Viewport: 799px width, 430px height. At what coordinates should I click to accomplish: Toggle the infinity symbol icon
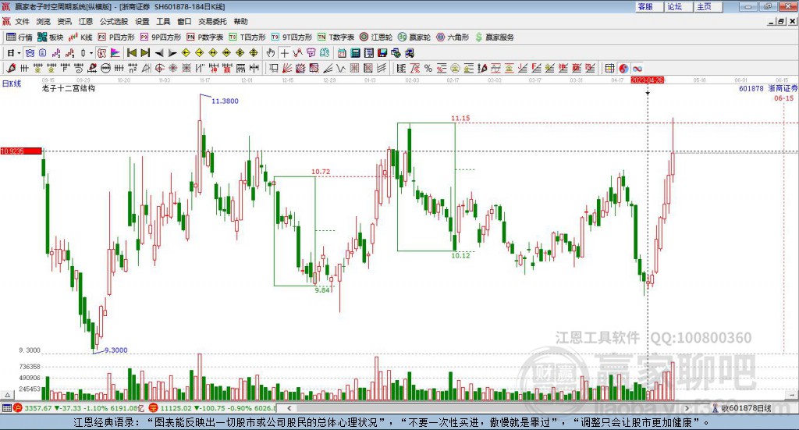click(x=637, y=68)
